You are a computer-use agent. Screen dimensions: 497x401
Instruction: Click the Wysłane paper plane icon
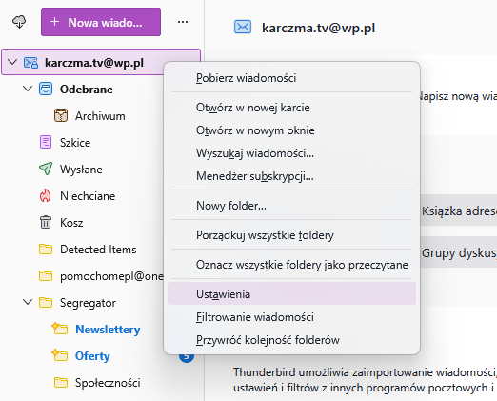(x=46, y=169)
